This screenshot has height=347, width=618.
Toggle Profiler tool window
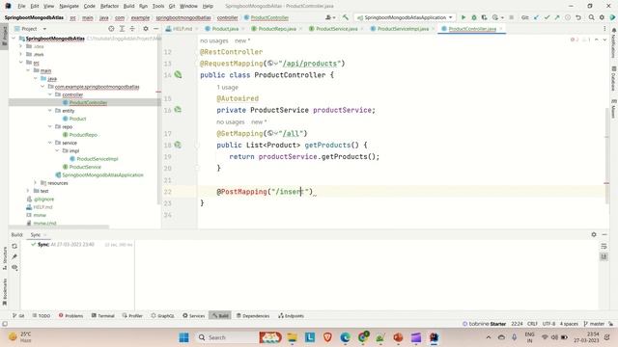[x=132, y=315]
